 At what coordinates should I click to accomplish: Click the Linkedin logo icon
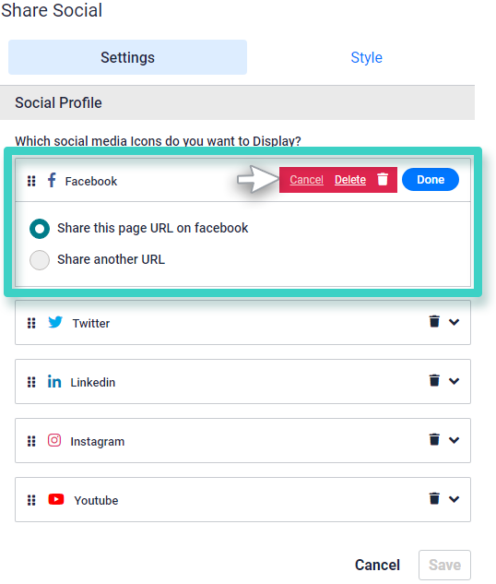[54, 381]
